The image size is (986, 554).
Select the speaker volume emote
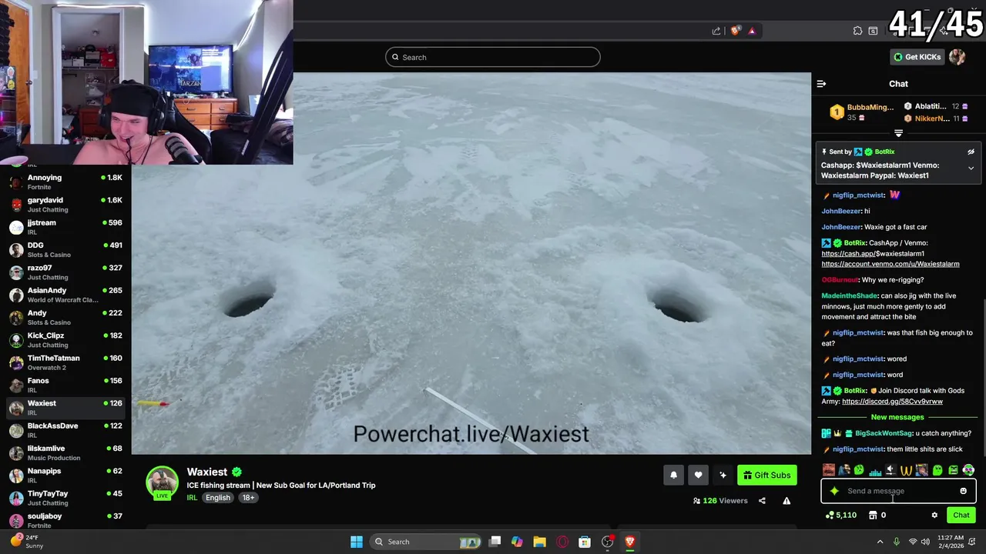click(890, 470)
